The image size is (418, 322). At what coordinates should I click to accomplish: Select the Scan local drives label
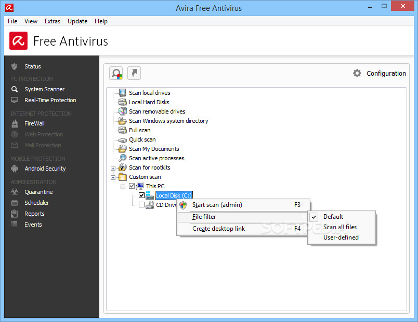150,93
